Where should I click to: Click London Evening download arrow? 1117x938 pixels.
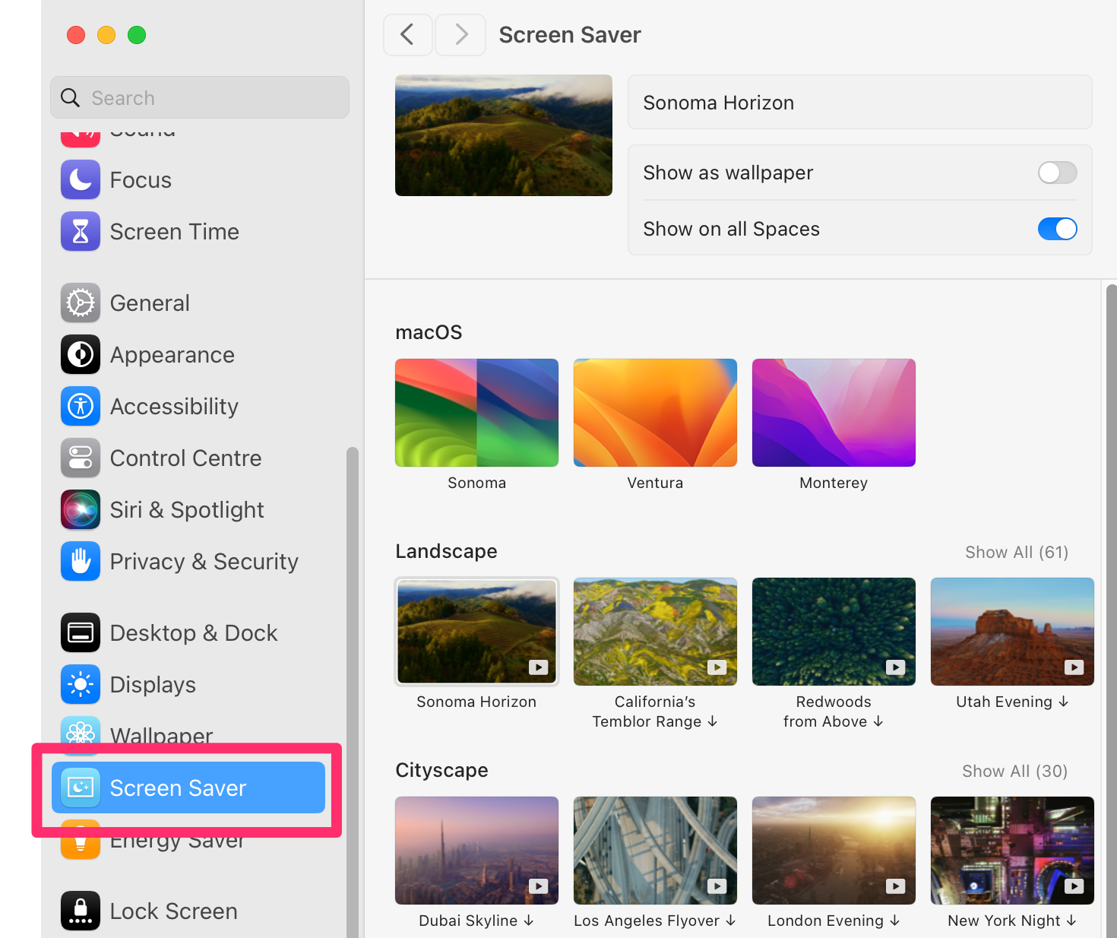pos(895,921)
